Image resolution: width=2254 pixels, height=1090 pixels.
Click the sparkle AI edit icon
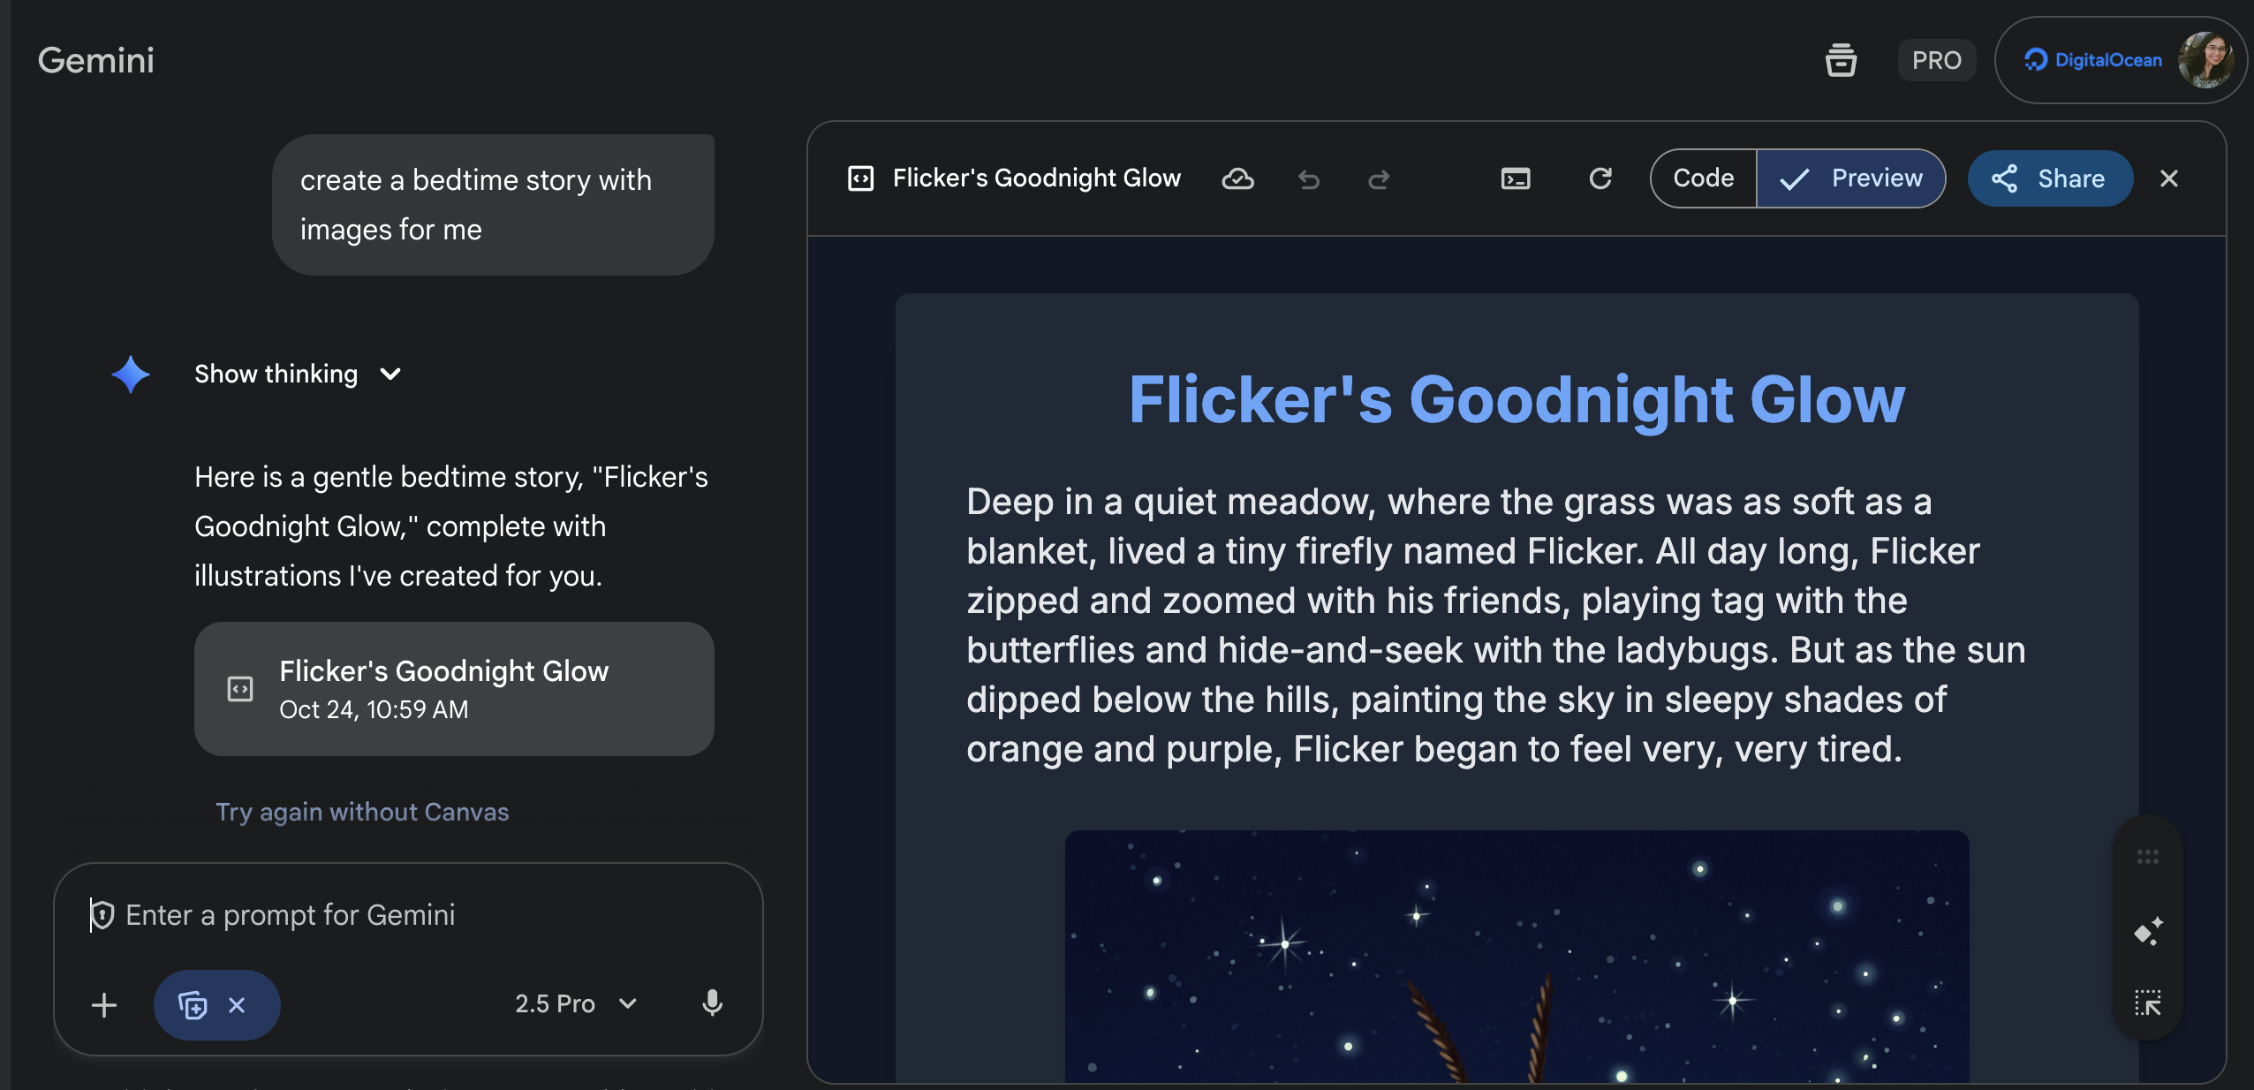[2148, 931]
